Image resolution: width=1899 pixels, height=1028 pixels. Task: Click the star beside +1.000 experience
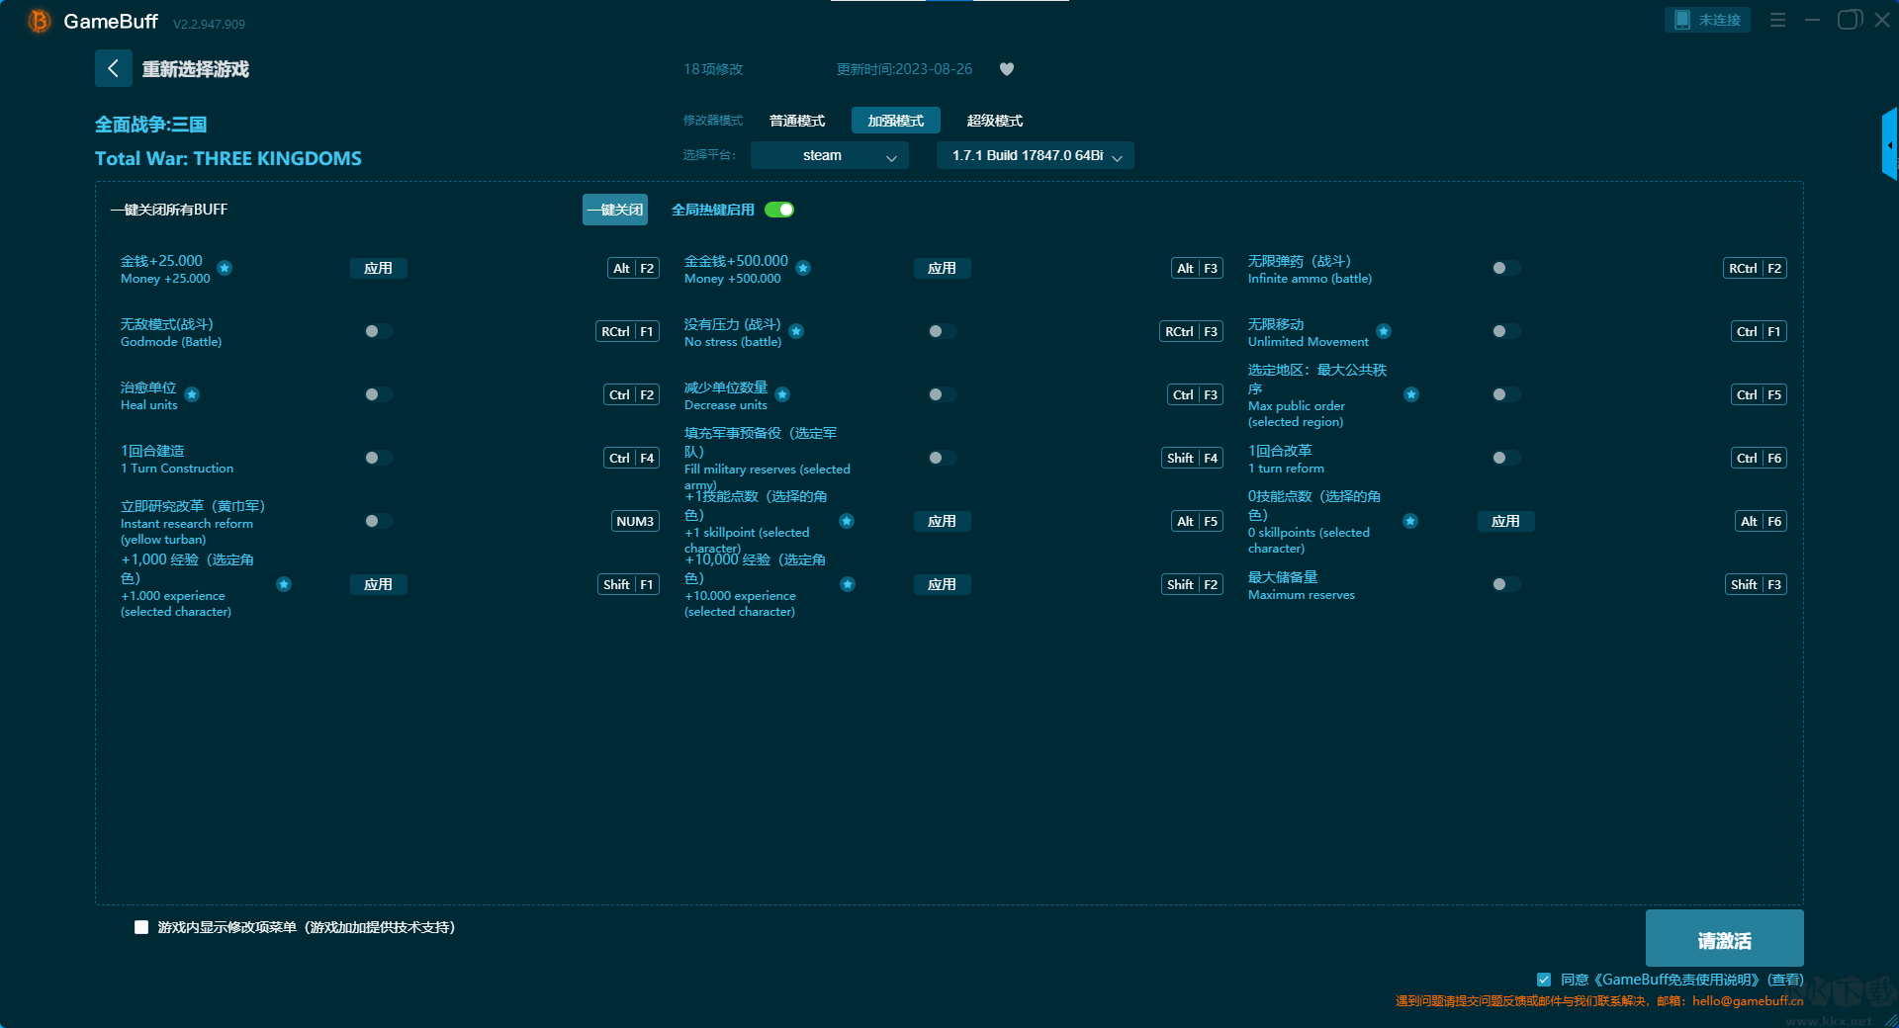tap(284, 584)
